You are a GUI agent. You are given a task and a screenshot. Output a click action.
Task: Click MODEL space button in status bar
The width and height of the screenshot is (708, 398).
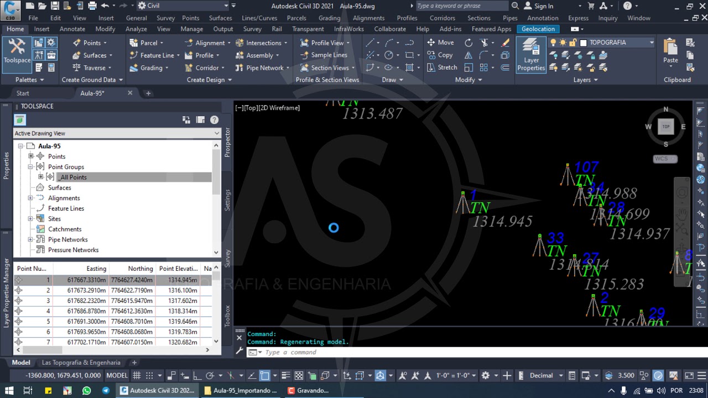(117, 375)
